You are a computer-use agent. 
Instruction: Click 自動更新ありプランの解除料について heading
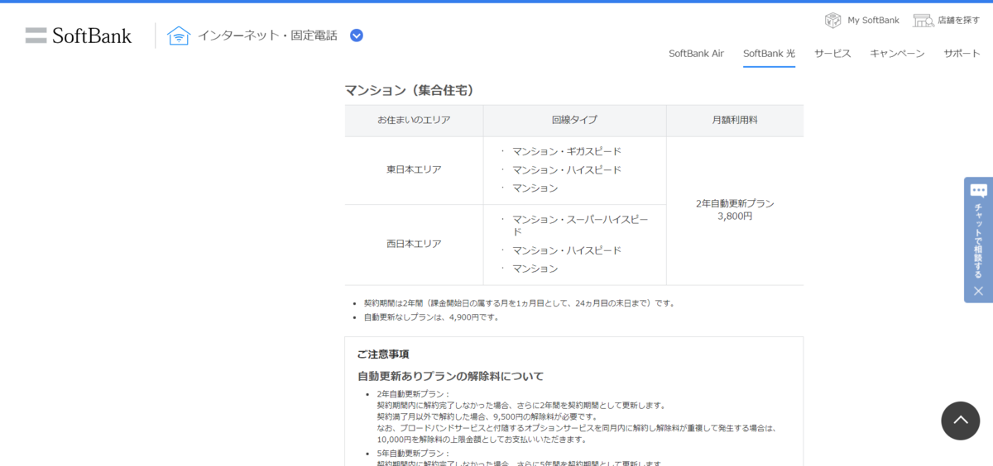(450, 376)
